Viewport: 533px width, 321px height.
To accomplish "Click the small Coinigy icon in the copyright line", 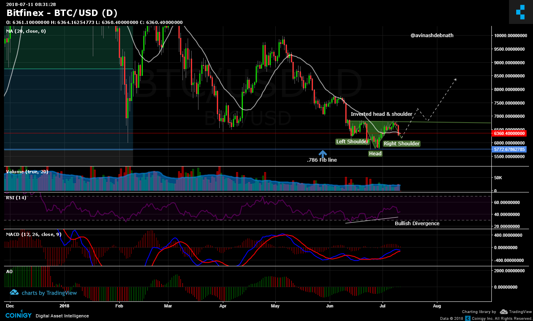I will pos(467,319).
